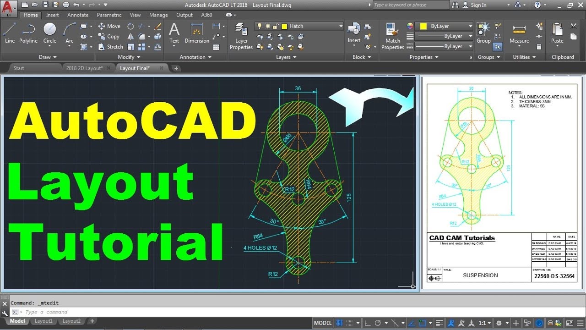Click the Object Color wheel icon
The height and width of the screenshot is (330, 586).
[410, 26]
